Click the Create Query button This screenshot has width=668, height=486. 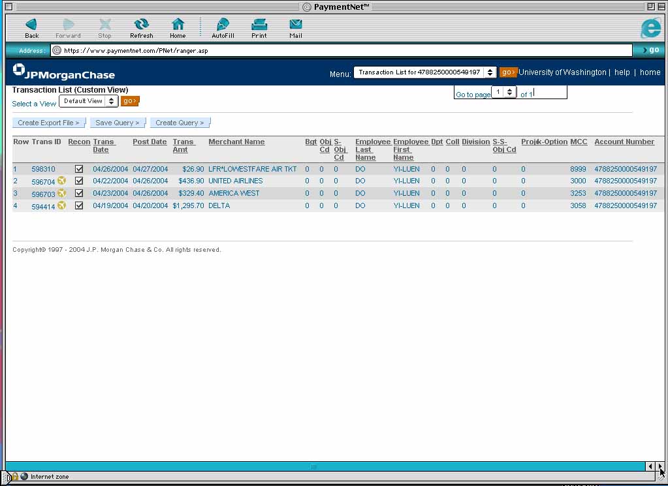click(180, 123)
